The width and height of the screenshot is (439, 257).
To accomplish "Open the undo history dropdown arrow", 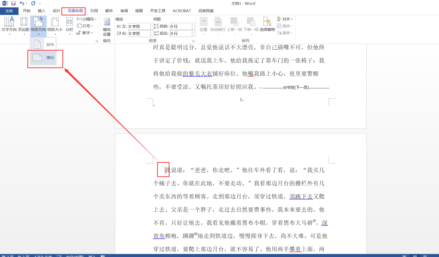I will tap(26, 3).
